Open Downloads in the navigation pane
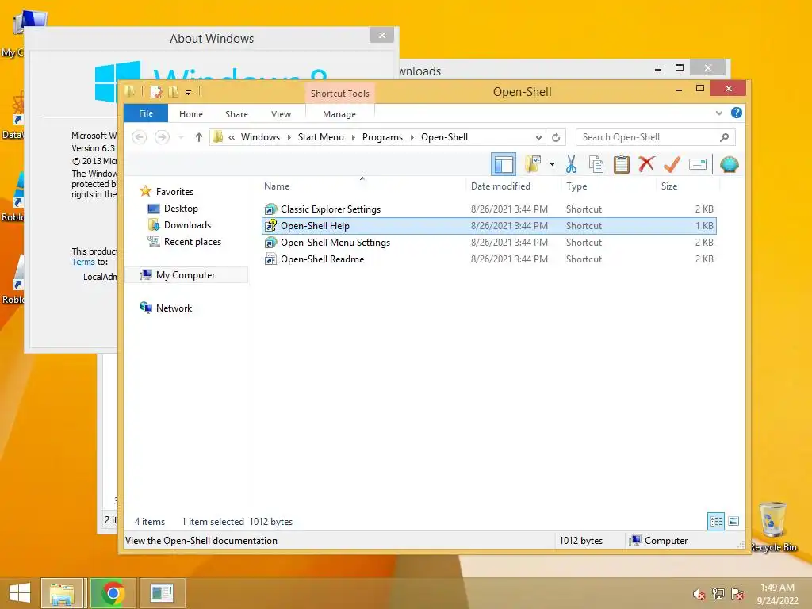Screen dimensions: 812x609 (x=187, y=224)
